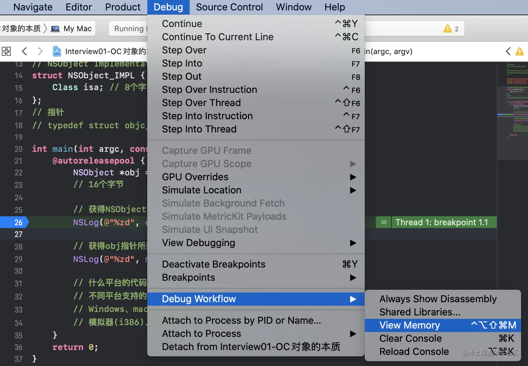The image size is (528, 366).
Task: Select Clear Console
Action: click(443, 339)
